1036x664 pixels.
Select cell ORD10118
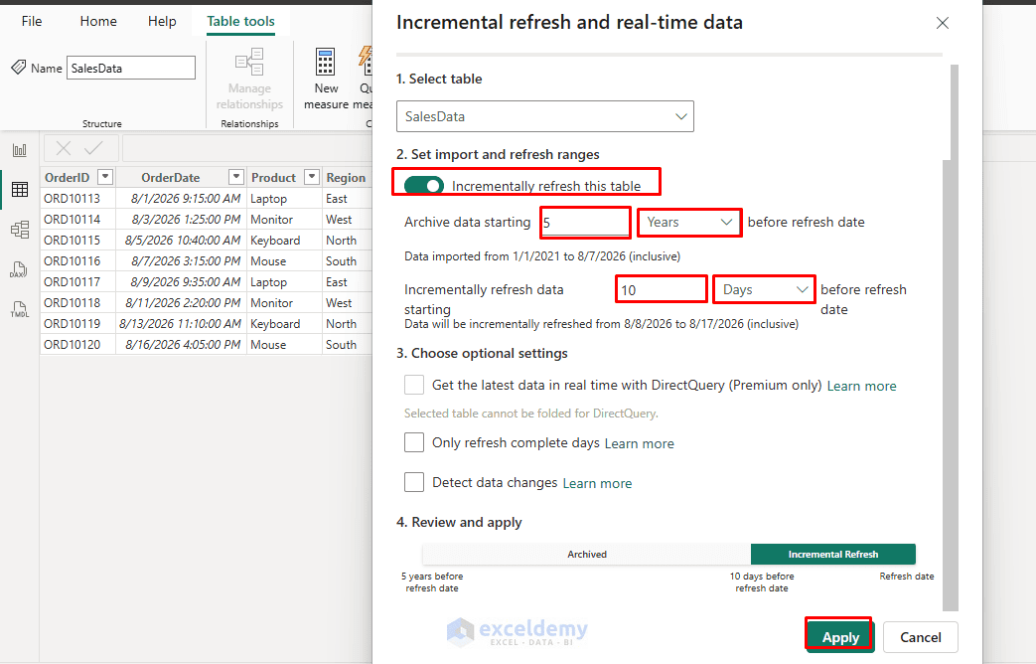77,302
